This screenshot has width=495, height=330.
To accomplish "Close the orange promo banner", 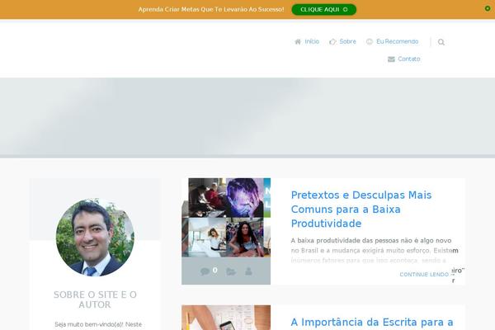I will tap(488, 8).
